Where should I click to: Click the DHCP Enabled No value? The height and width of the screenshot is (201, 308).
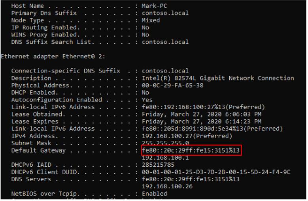[x=145, y=93]
